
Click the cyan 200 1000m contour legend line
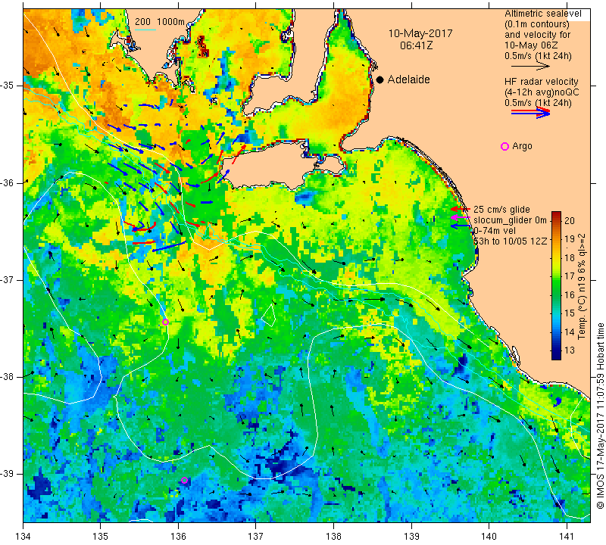(x=145, y=30)
